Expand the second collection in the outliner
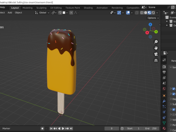The width and height of the screenshot is (176, 132). coord(167,25)
